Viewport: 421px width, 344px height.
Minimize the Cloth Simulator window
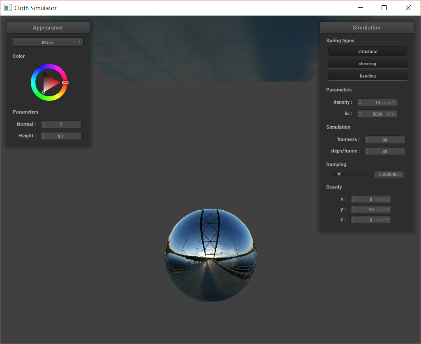pyautogui.click(x=360, y=8)
